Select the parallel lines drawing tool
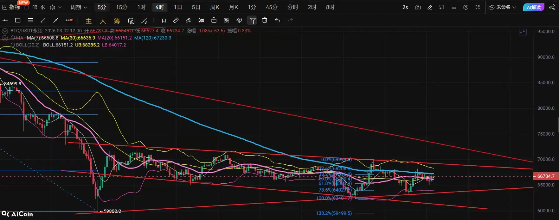The width and height of the screenshot is (559, 220). (30, 20)
